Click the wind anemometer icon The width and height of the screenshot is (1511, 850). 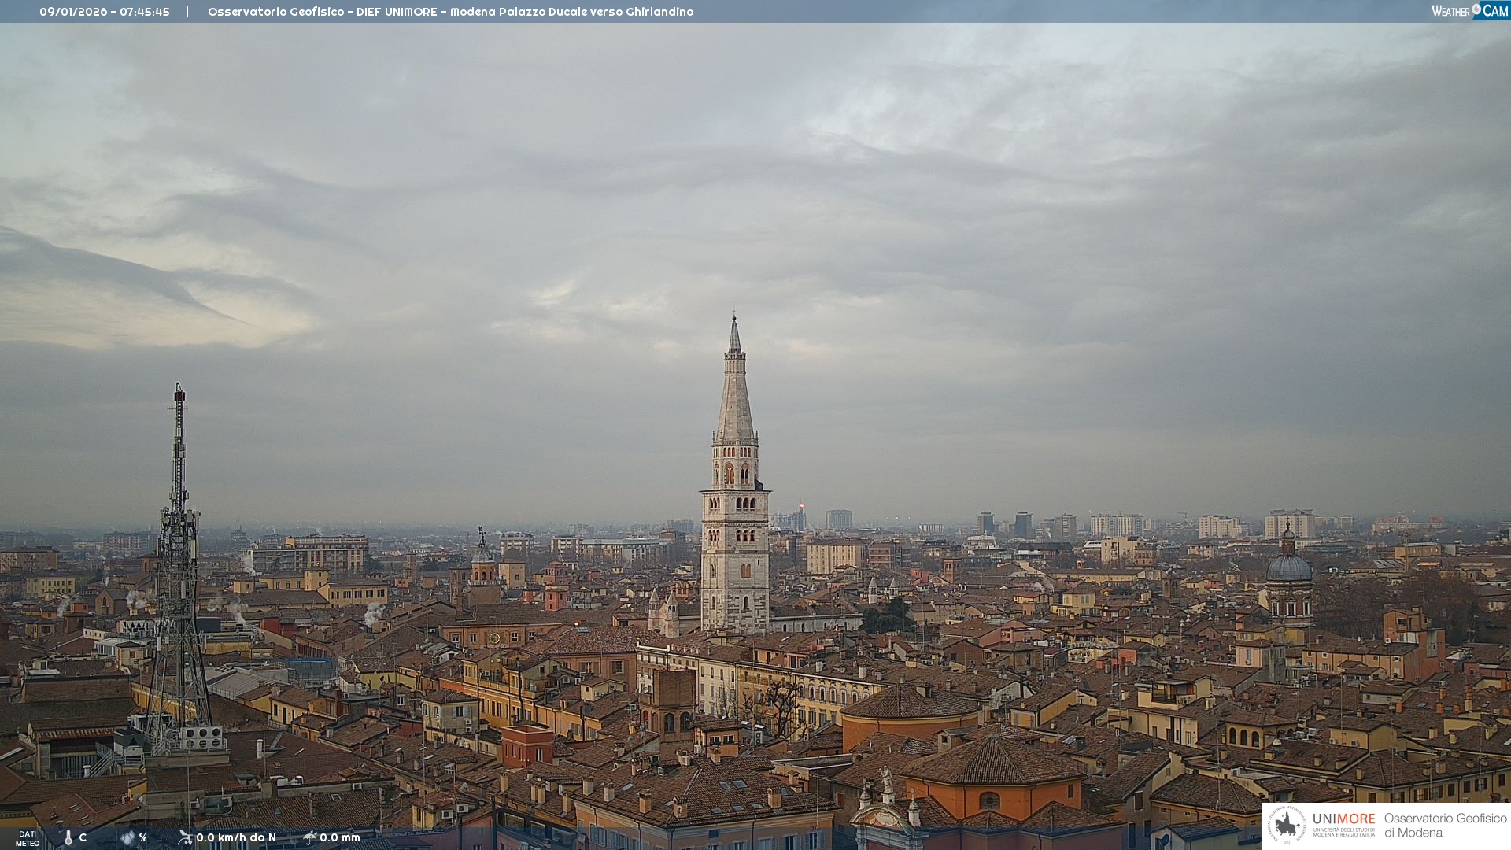click(x=185, y=837)
